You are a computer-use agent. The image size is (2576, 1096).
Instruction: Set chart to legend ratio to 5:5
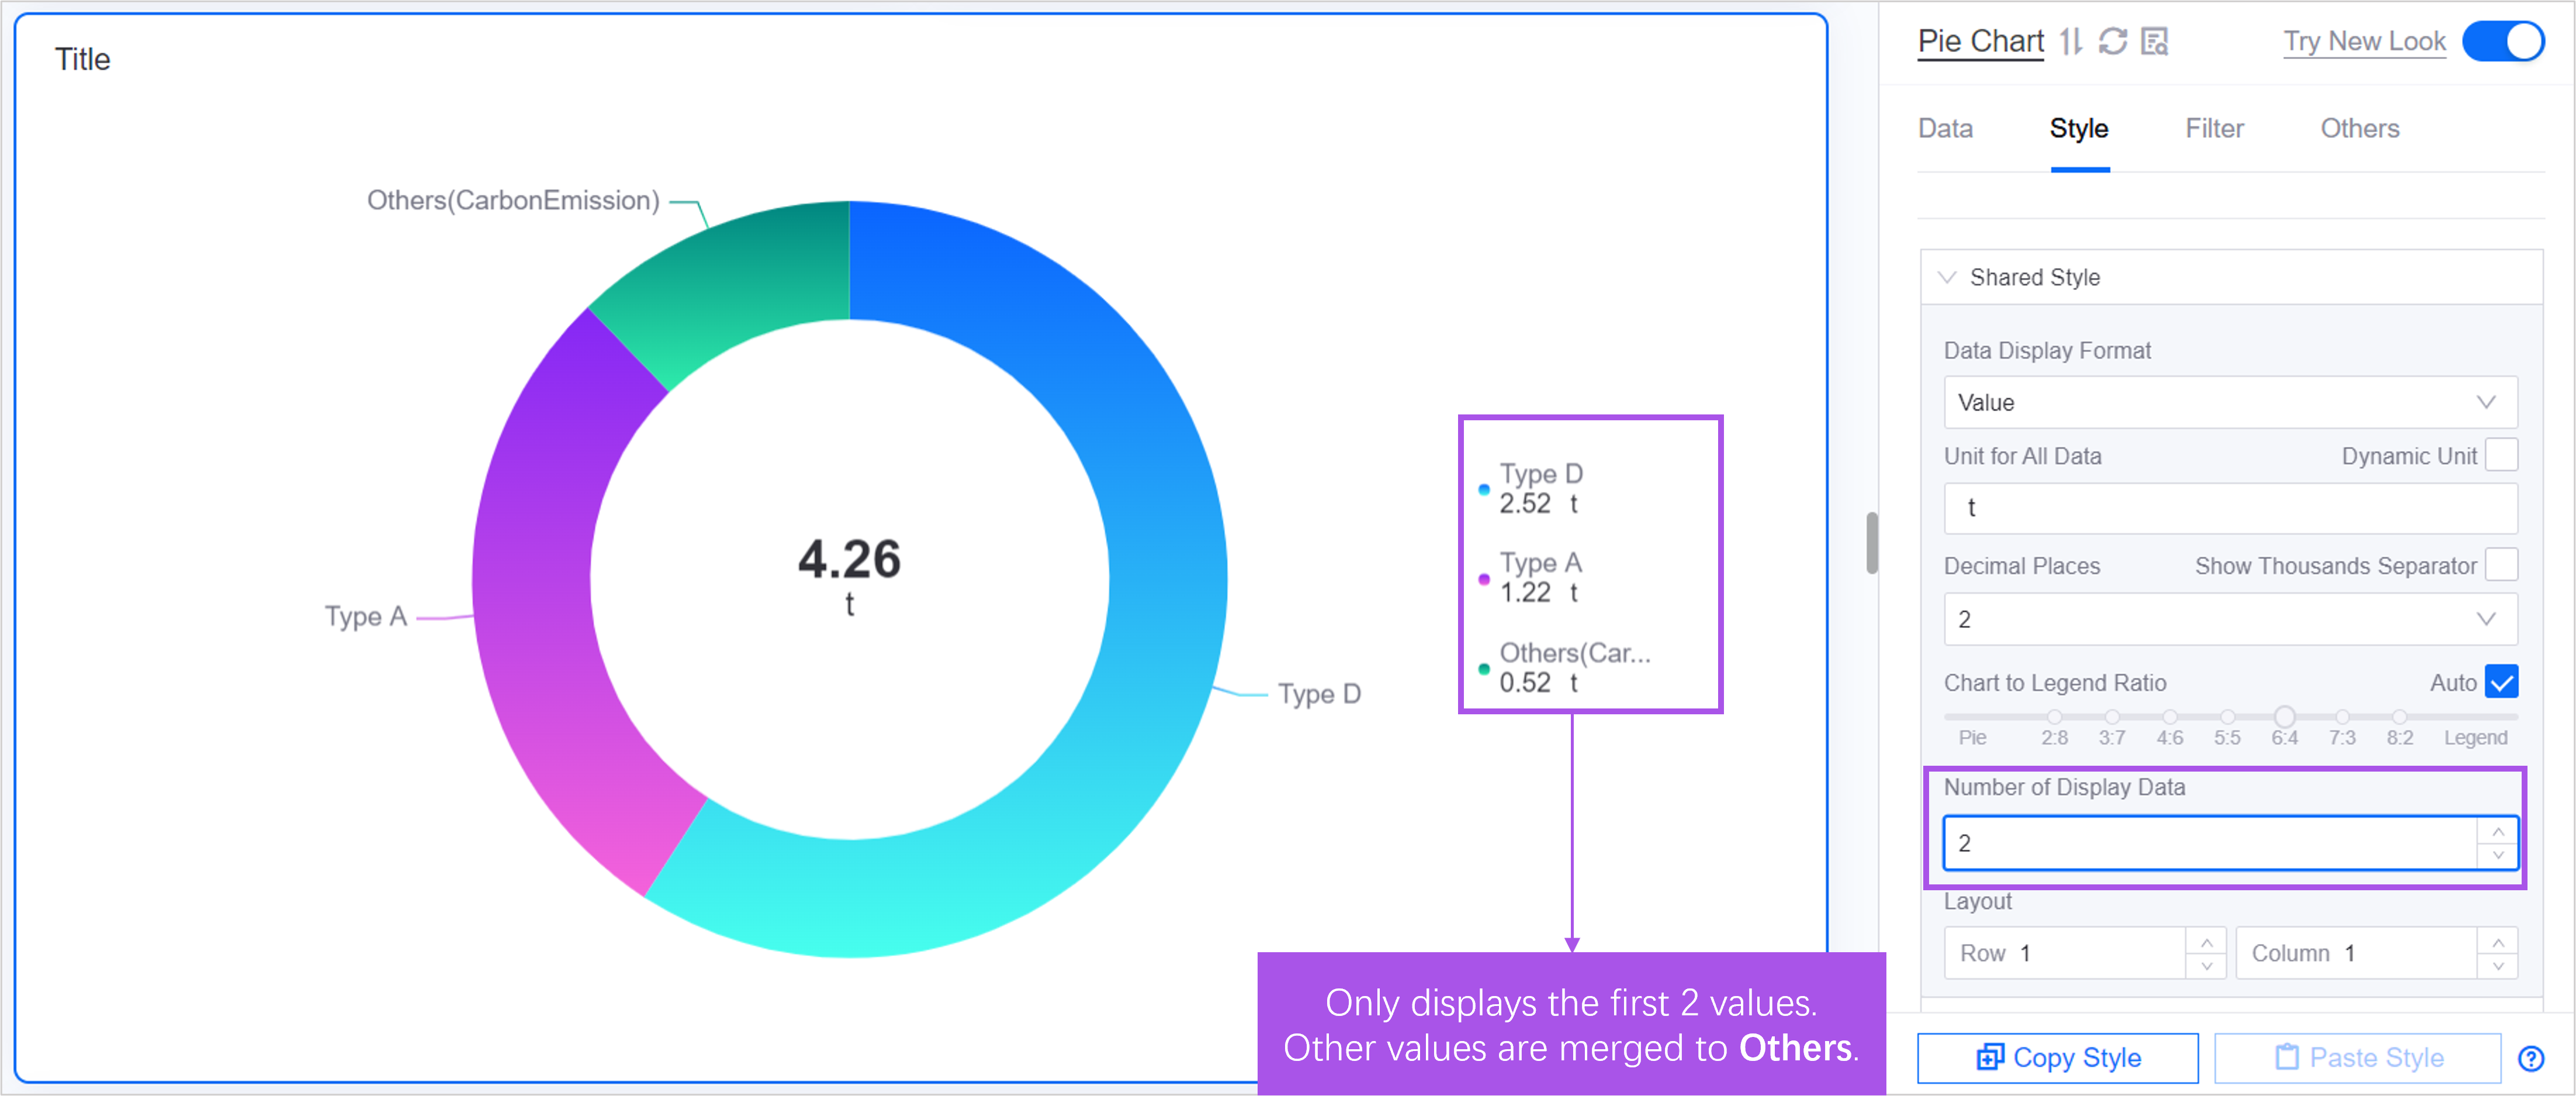coord(2227,717)
